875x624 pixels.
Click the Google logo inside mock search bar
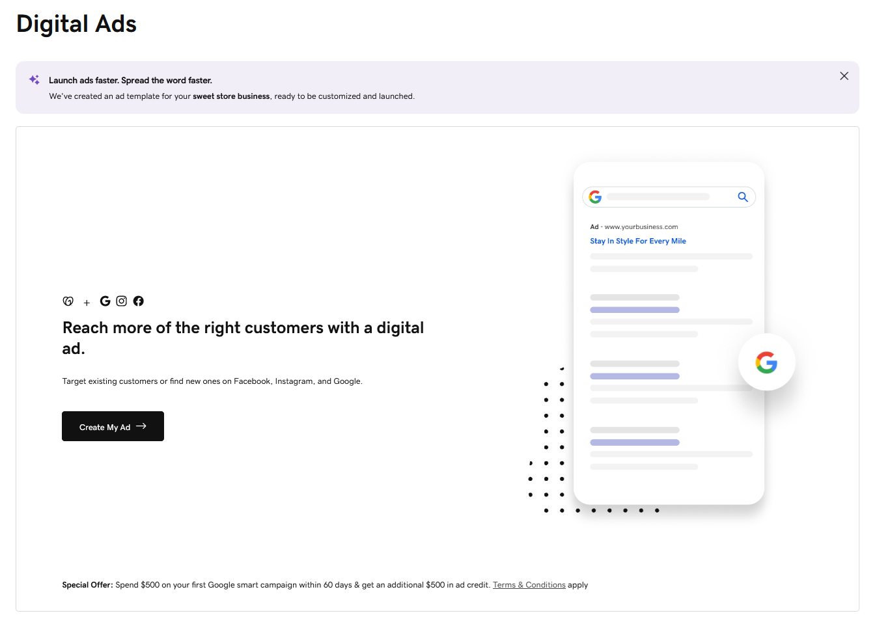click(595, 197)
